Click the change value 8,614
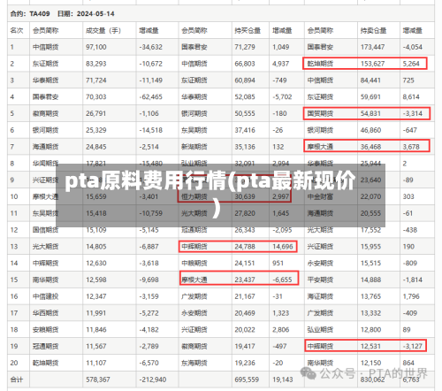Viewport: 442px width, 391px height. click(x=411, y=96)
